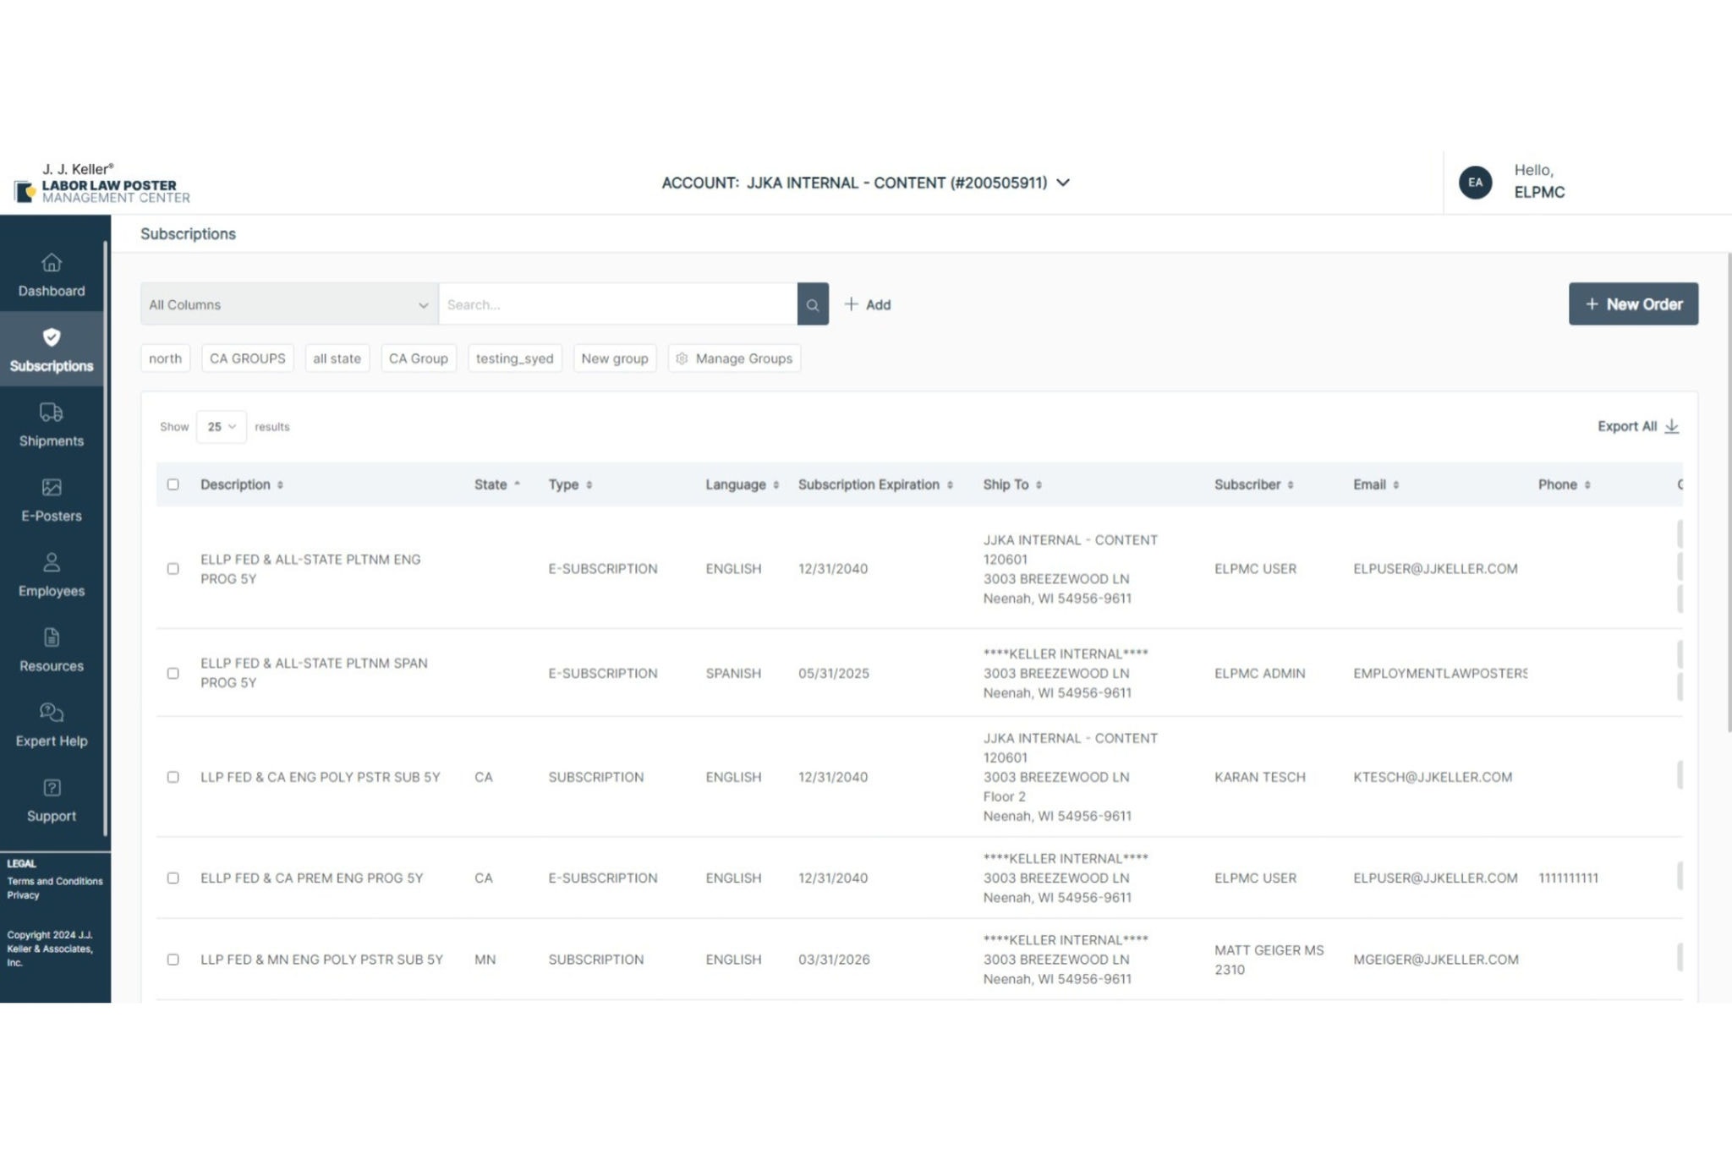The width and height of the screenshot is (1732, 1154).
Task: Open Support question mark icon
Action: pos(52,788)
